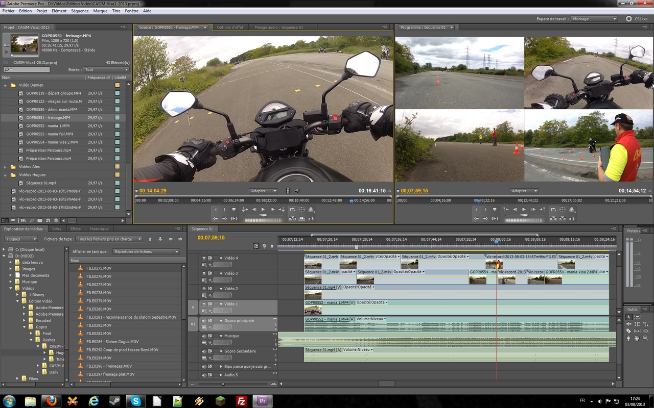Step back one frame in Program monitor
Screen dimensions: 654x408
515,209
